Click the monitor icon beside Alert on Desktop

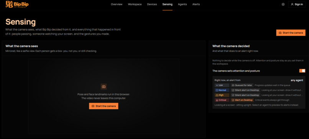coord(233,100)
